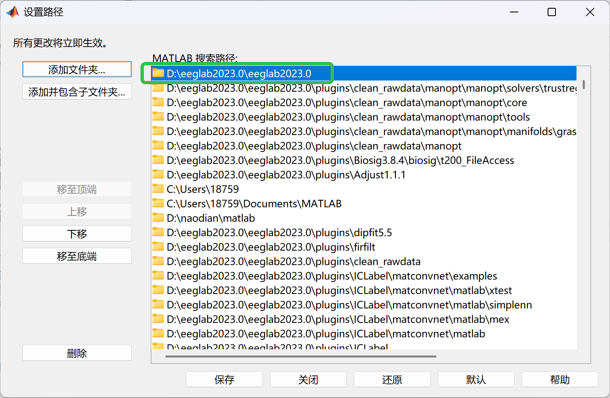Click folder icon of C:\Users\18759\Documents\MATLAB
The image size is (610, 398).
(158, 203)
